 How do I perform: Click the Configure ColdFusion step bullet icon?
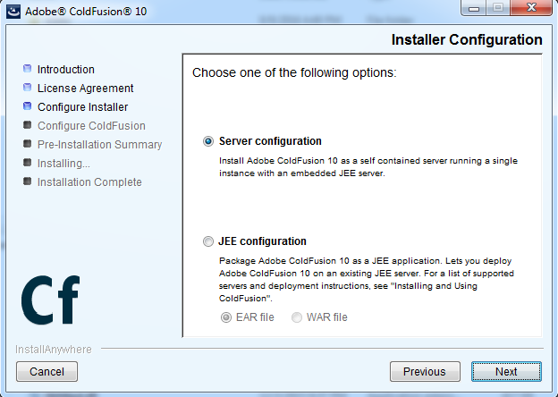28,125
